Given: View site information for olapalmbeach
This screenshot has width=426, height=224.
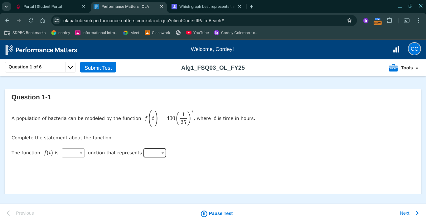Looking at the screenshot, I should pos(56,21).
